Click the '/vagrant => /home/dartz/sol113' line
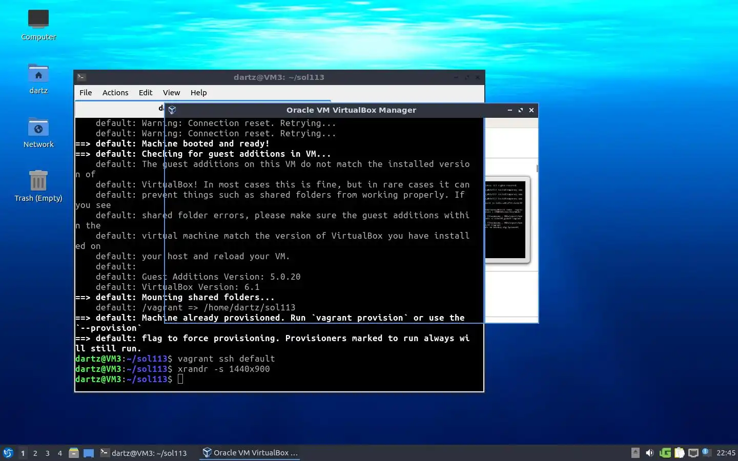Image resolution: width=738 pixels, height=461 pixels. pos(218,307)
